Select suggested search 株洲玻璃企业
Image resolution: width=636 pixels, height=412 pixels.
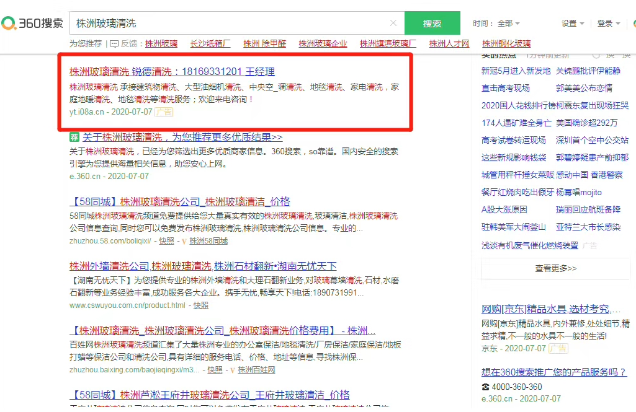point(323,43)
